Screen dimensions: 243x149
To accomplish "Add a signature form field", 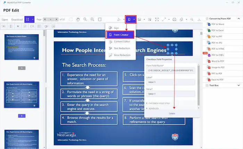I will (x=46, y=26).
